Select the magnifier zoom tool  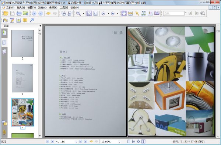[x=78, y=13]
